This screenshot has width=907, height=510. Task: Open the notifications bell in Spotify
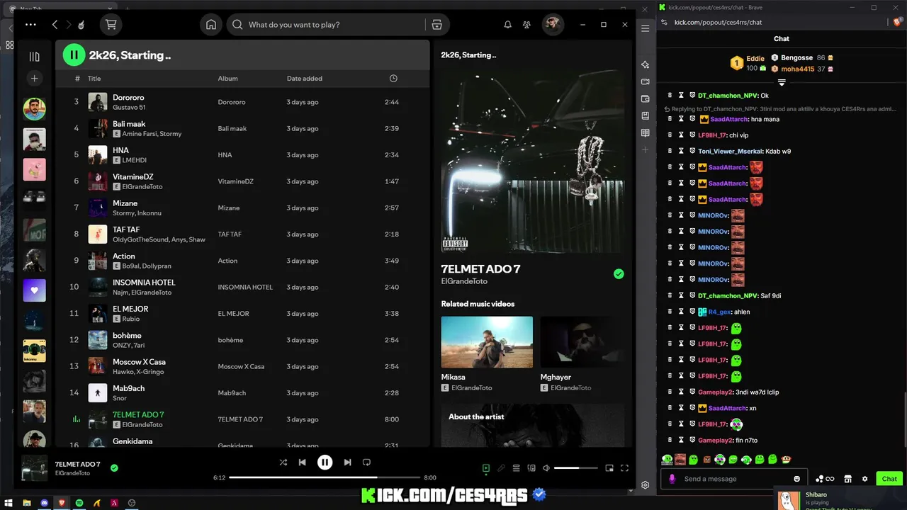click(x=507, y=24)
